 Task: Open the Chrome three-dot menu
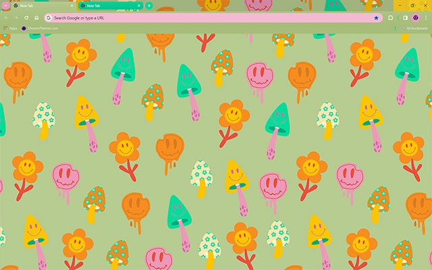click(426, 18)
